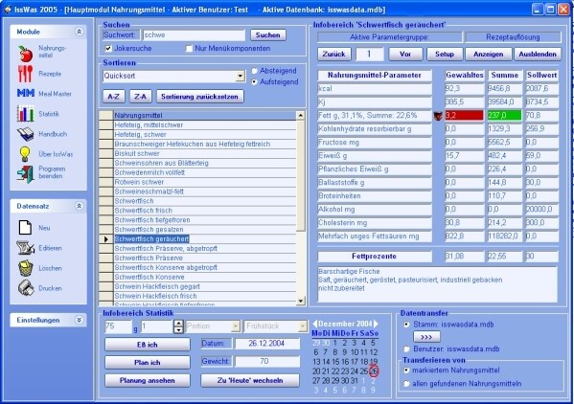Image resolution: width=574 pixels, height=404 pixels.
Task: Expand the Einstellungen panel
Action: click(80, 320)
